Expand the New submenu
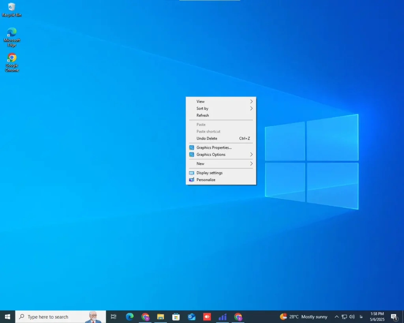Image resolution: width=404 pixels, height=323 pixels. 221,164
